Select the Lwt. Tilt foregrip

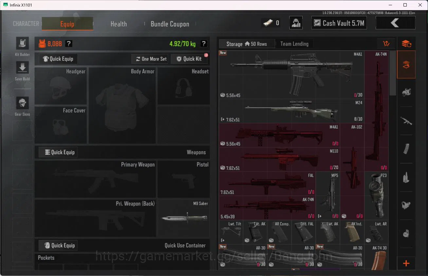click(231, 232)
